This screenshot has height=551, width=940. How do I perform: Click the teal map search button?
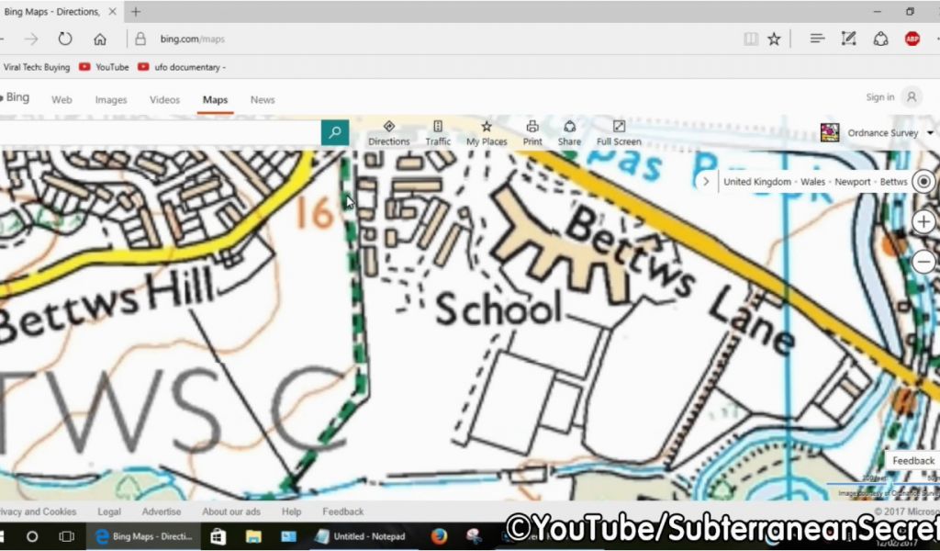click(334, 132)
